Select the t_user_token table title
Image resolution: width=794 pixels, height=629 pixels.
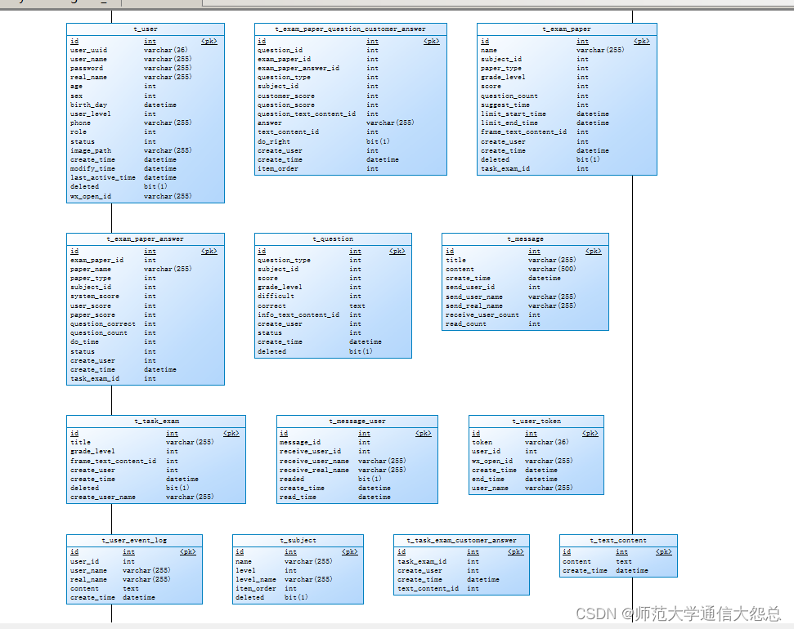click(x=536, y=421)
